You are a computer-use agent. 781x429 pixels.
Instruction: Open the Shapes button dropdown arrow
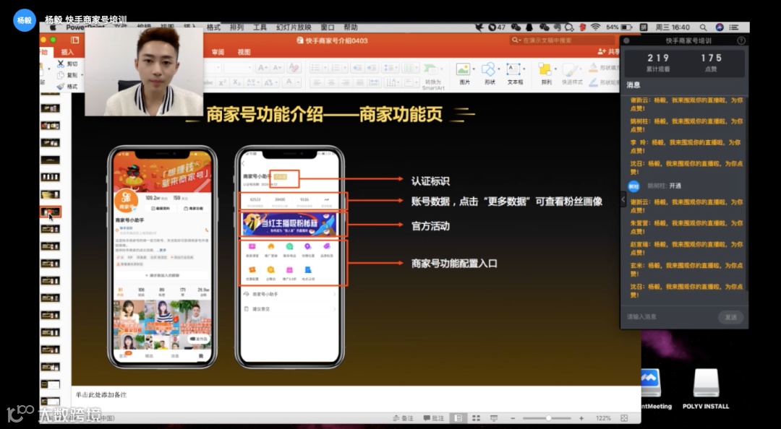tap(498, 69)
